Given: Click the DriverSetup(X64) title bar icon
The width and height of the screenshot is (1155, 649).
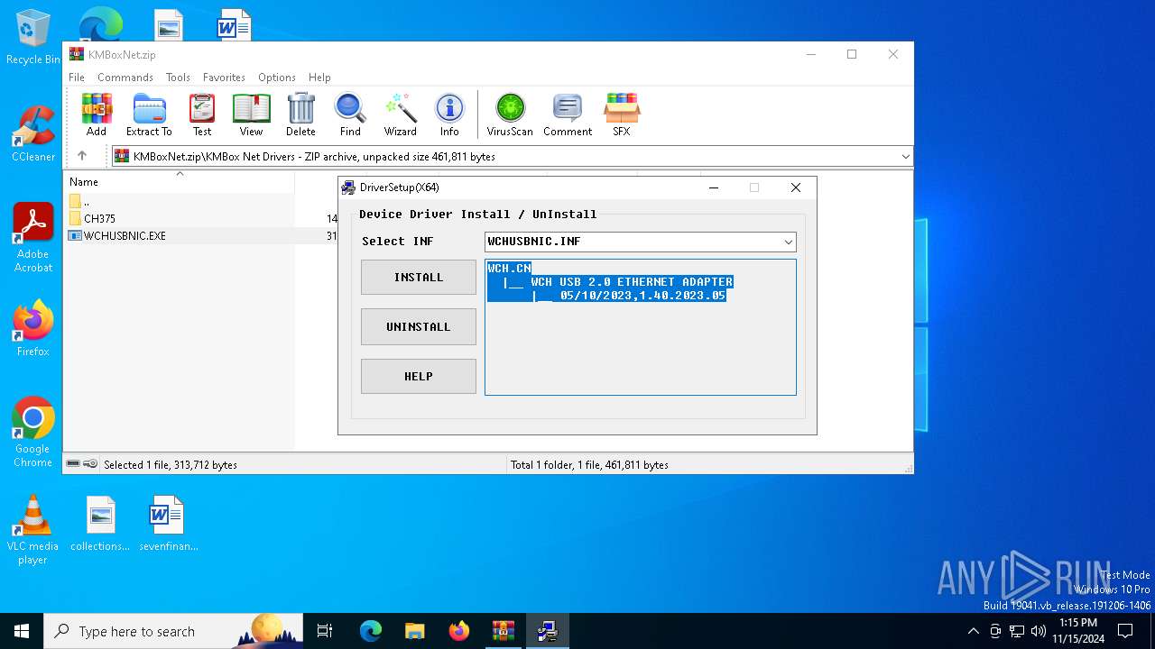Looking at the screenshot, I should [349, 187].
